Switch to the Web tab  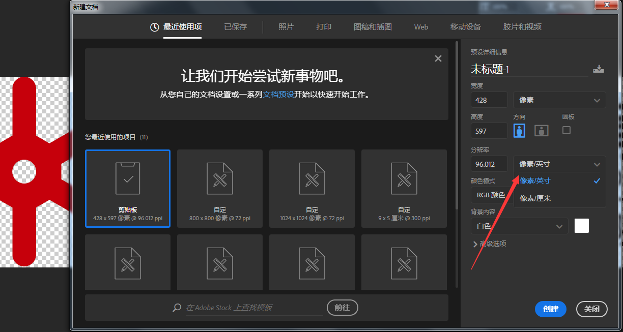(x=421, y=27)
